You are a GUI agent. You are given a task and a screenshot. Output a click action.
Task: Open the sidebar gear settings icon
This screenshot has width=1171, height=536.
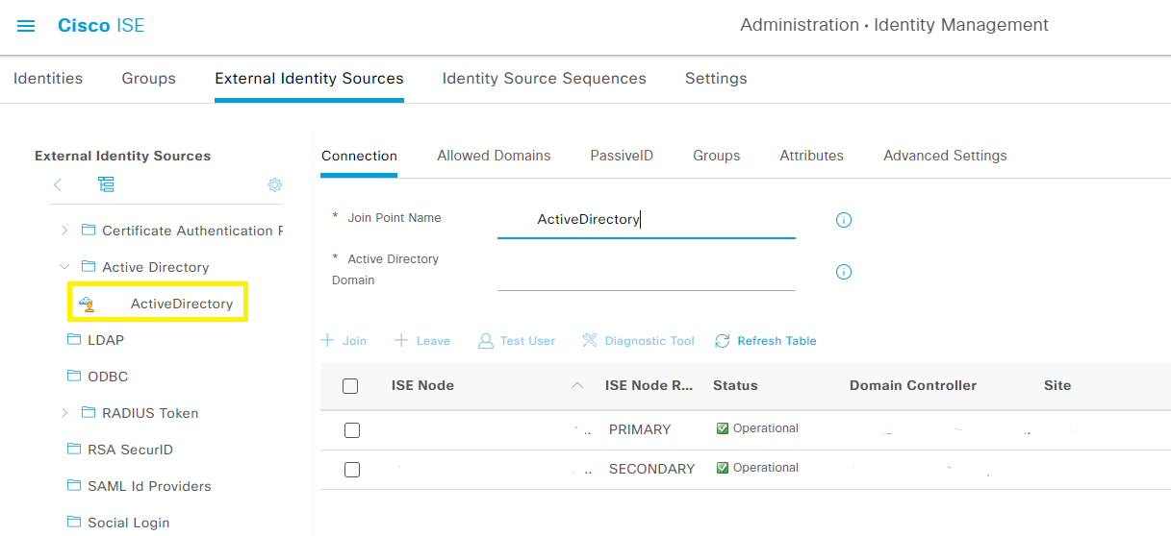tap(274, 185)
